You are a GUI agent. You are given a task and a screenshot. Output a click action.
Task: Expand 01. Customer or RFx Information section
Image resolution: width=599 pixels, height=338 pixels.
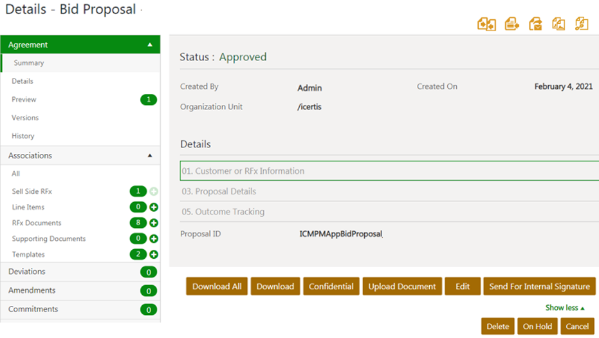[x=243, y=171]
